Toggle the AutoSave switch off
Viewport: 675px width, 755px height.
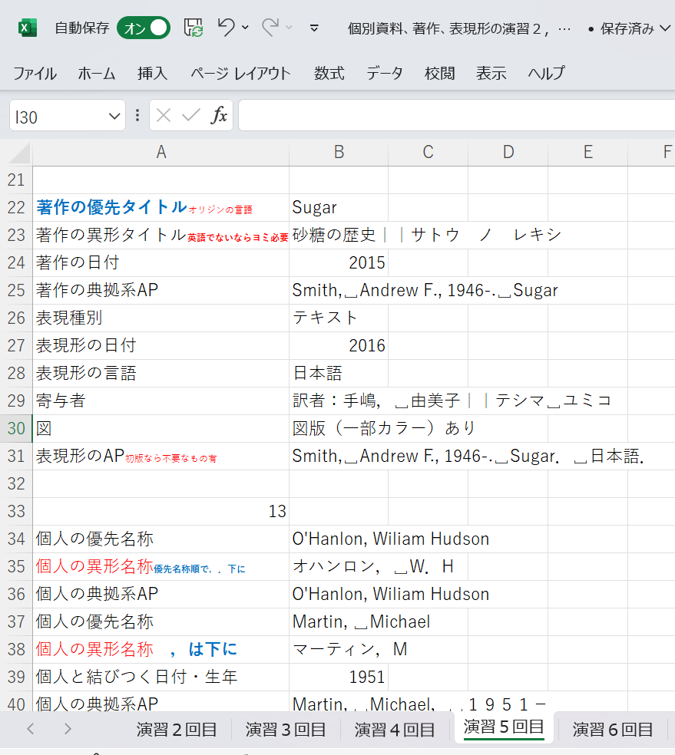coord(144,28)
